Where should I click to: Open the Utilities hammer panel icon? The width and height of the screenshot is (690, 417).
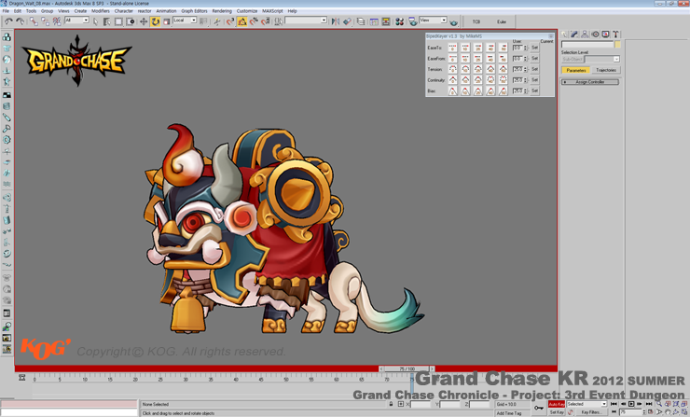coord(616,35)
